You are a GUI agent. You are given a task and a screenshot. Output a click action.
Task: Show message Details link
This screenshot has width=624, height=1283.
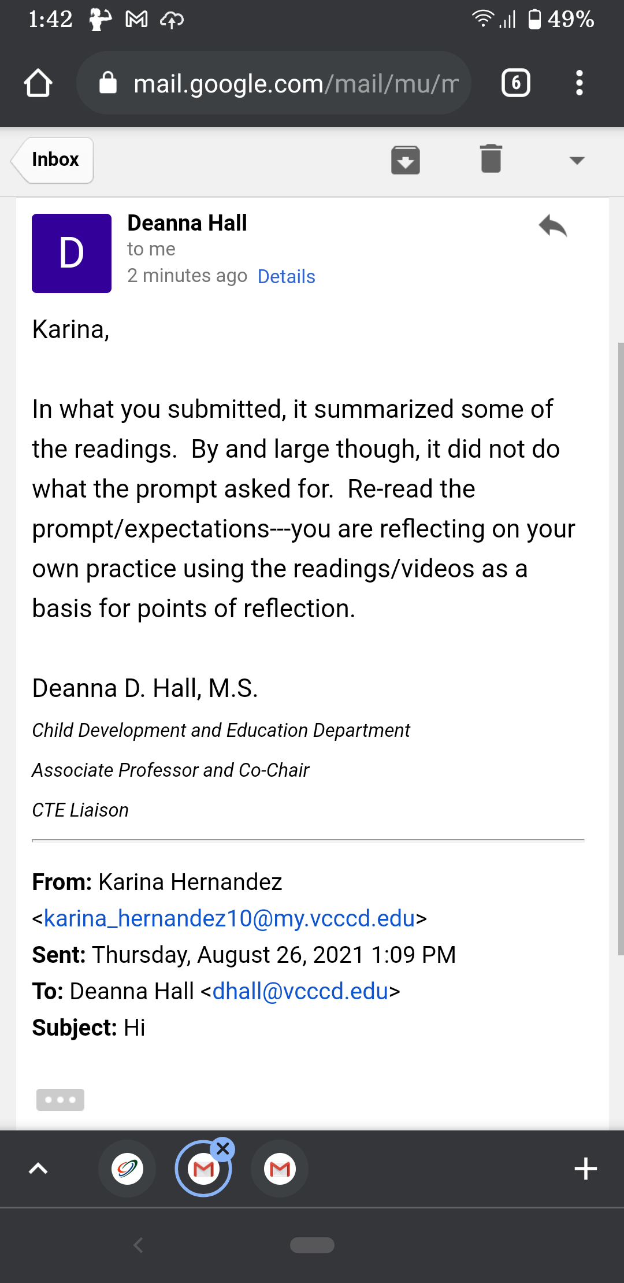pyautogui.click(x=287, y=277)
